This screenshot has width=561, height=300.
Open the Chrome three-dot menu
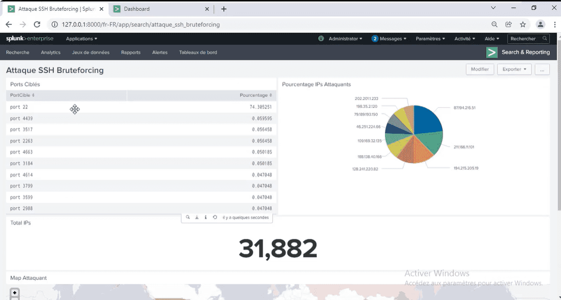pos(555,25)
